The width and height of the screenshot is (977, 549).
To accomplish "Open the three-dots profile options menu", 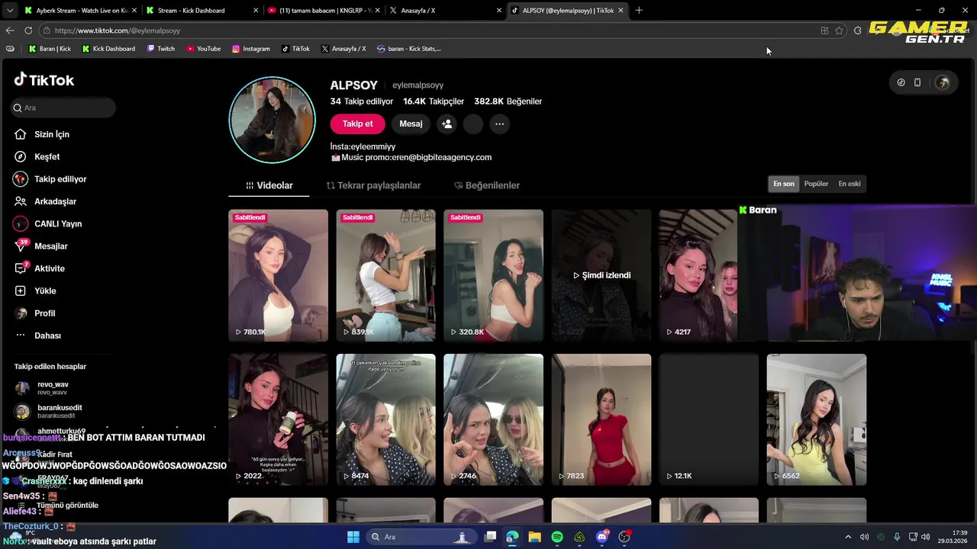I will coord(499,124).
